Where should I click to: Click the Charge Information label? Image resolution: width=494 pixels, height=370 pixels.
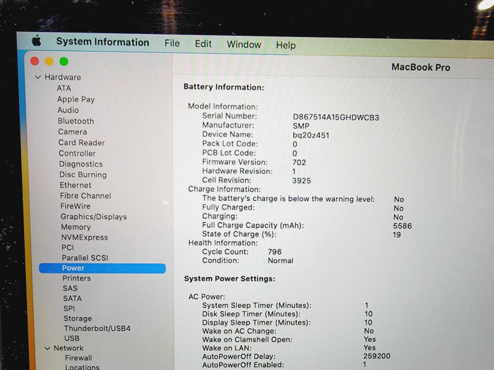224,189
